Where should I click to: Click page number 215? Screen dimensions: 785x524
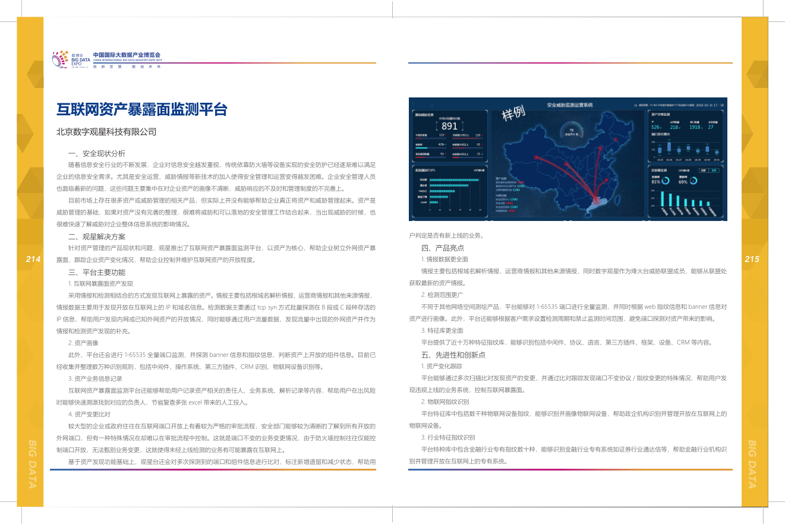click(752, 259)
